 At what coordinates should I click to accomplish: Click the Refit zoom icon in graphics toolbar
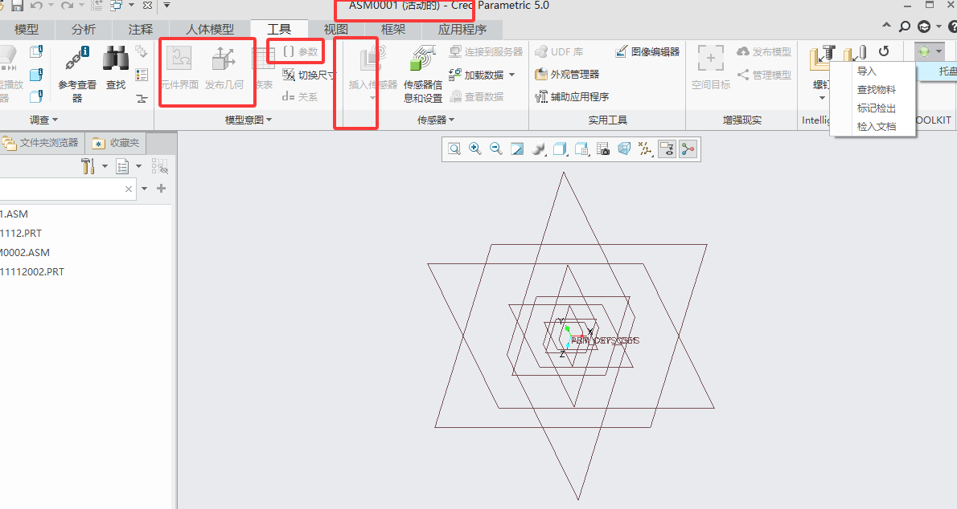(454, 149)
